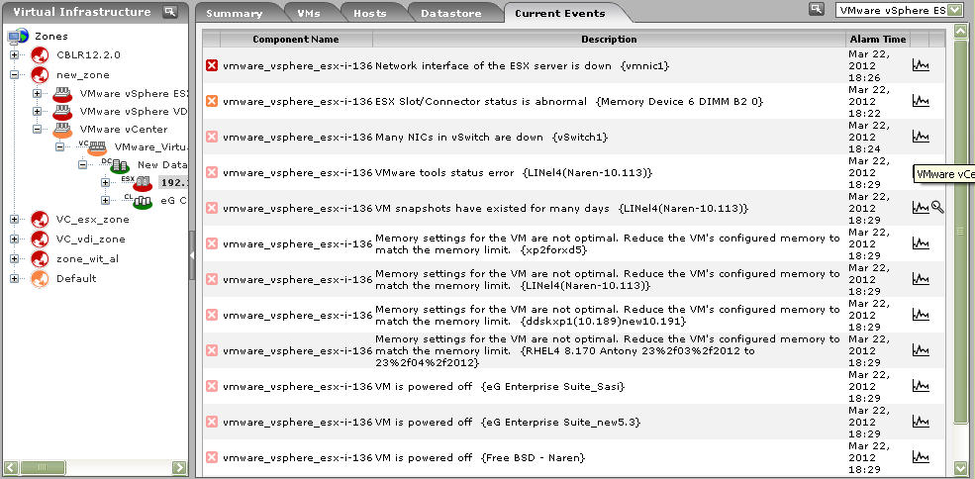Click the red globe icon for CBLR12.2.0

pos(40,55)
